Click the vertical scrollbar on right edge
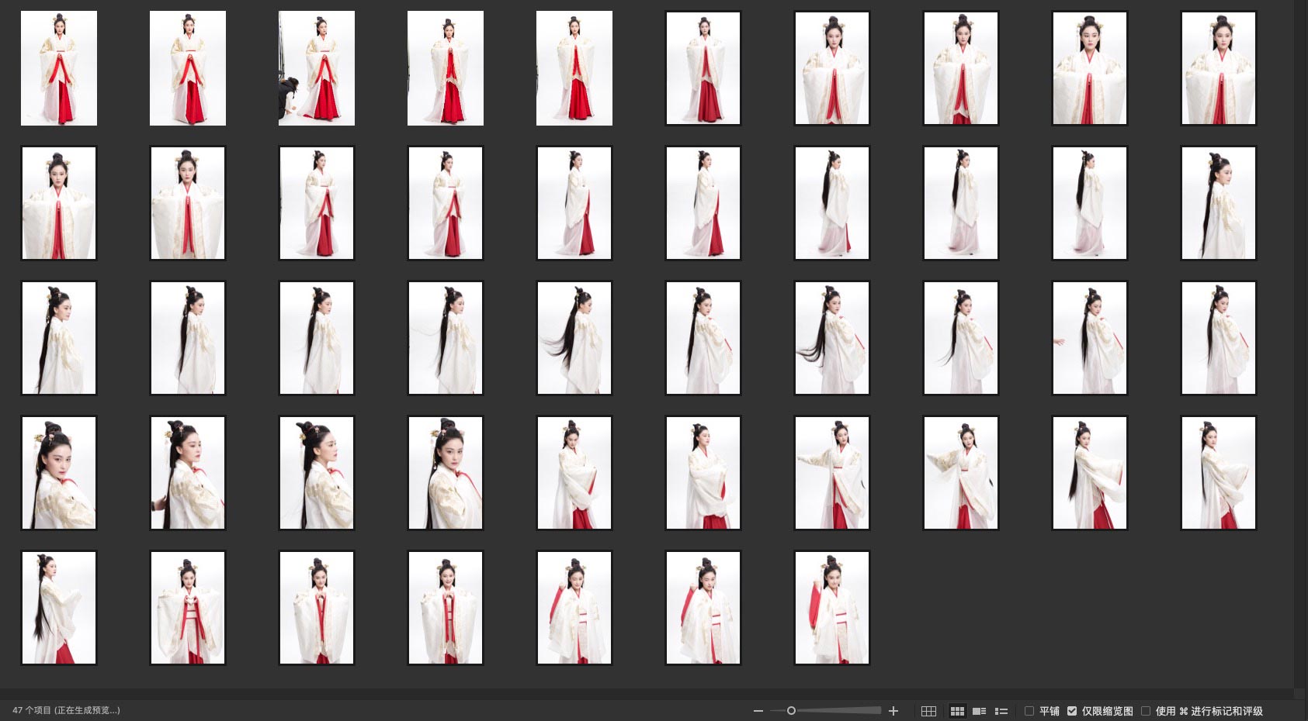 coord(1300,341)
